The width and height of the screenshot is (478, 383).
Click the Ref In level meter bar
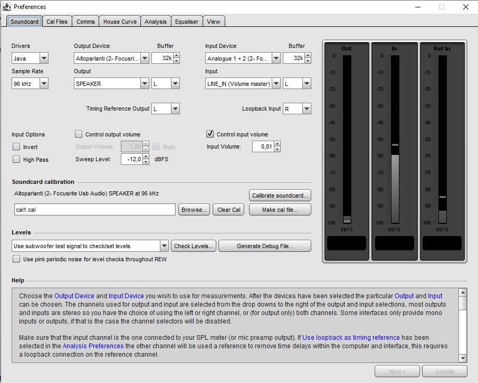pyautogui.click(x=443, y=140)
